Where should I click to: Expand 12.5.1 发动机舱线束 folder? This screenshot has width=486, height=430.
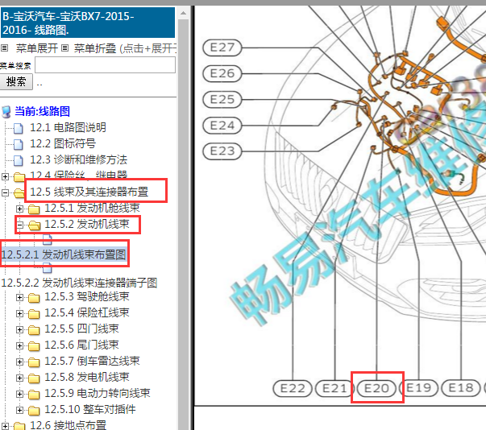pyautogui.click(x=19, y=209)
